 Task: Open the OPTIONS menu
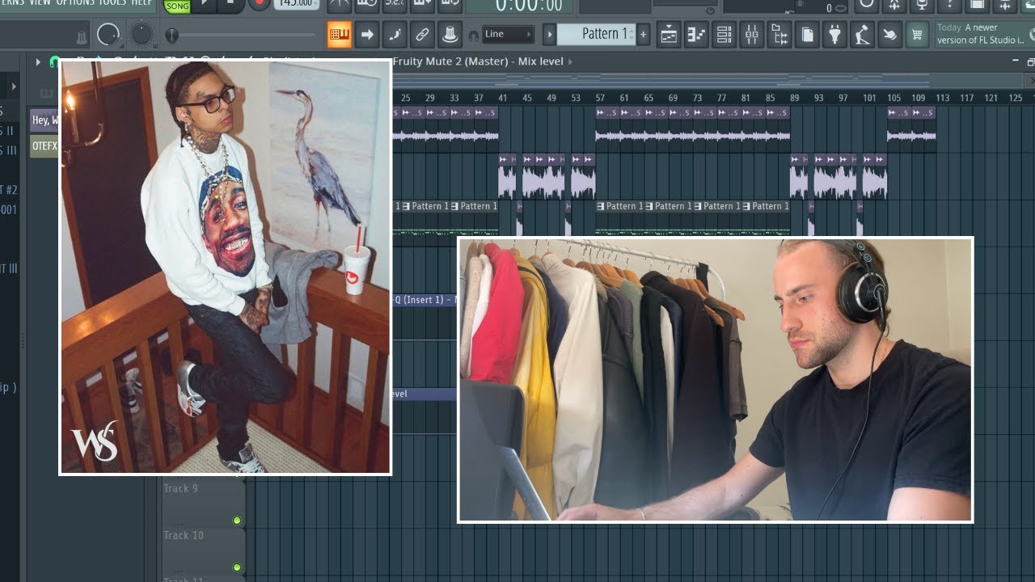pos(75,3)
